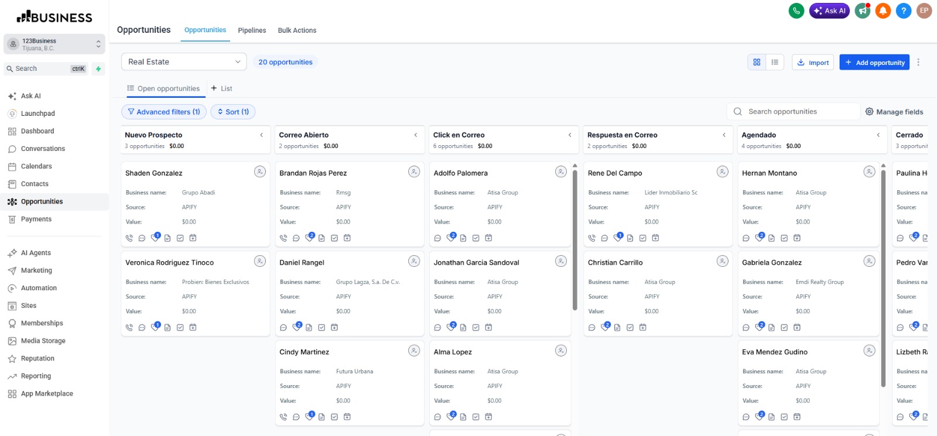Screen dimensions: 937x436
Task: Click the Search opportunities field
Action: tap(794, 111)
